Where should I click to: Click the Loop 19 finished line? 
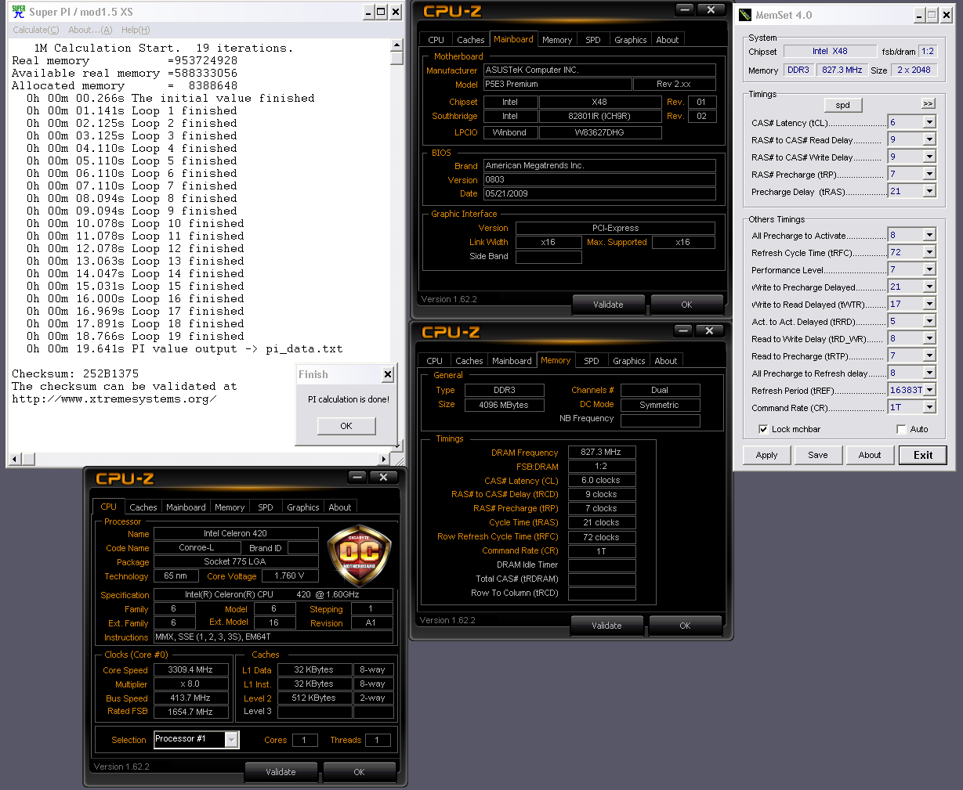point(135,336)
